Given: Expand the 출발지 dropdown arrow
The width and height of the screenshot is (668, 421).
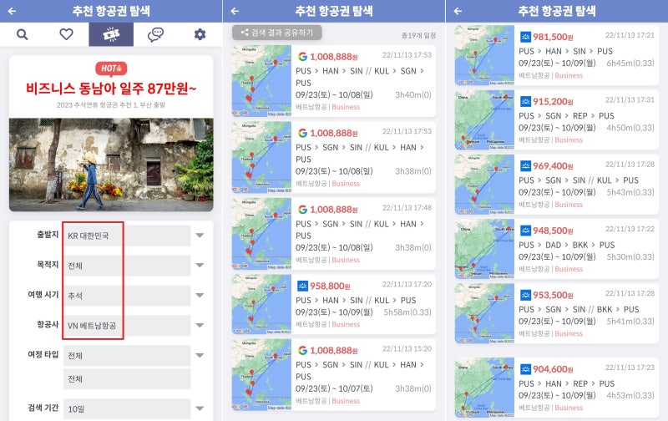Looking at the screenshot, I should [200, 236].
